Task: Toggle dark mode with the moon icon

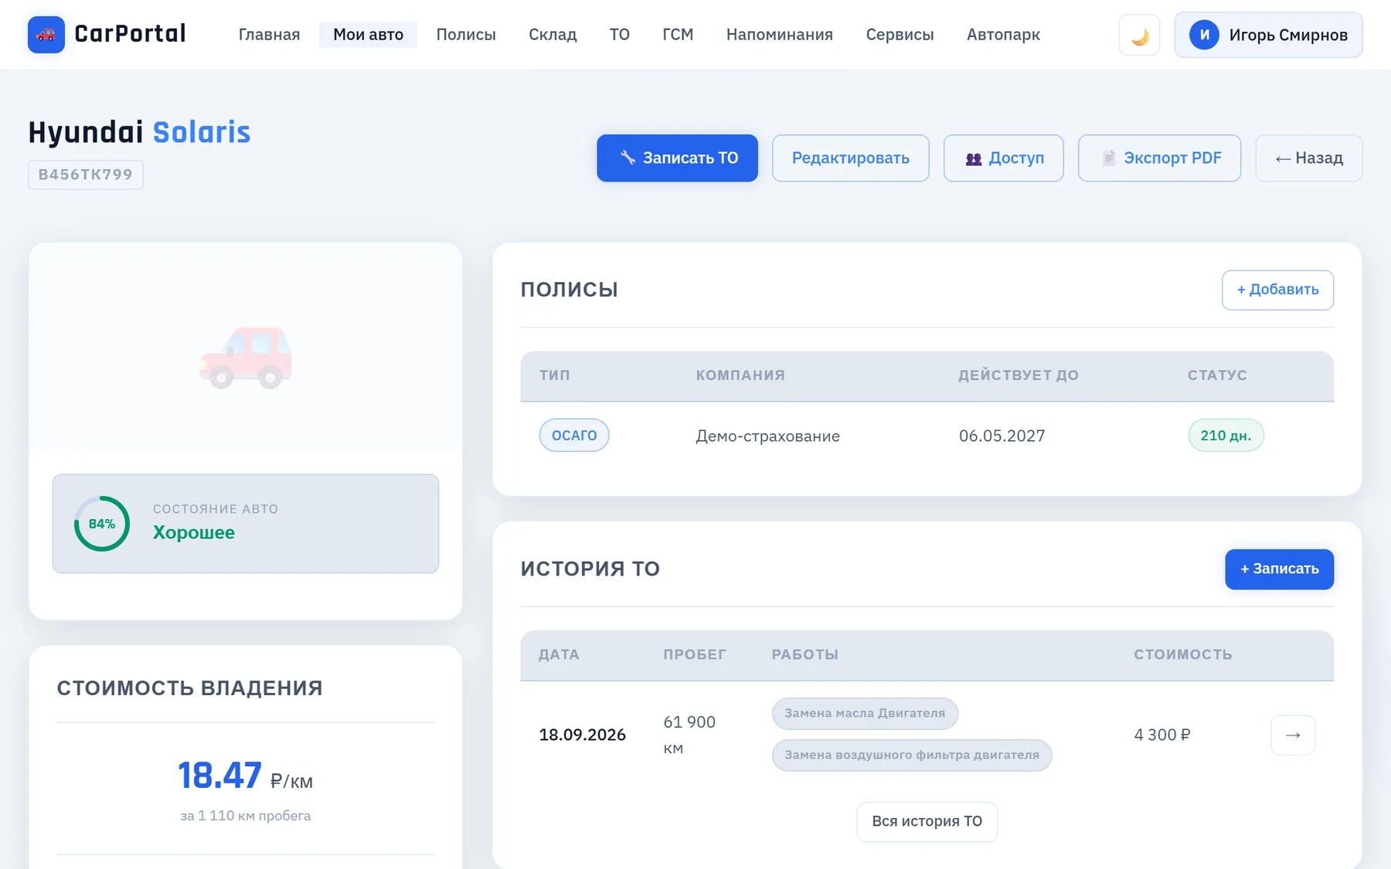Action: [x=1139, y=35]
